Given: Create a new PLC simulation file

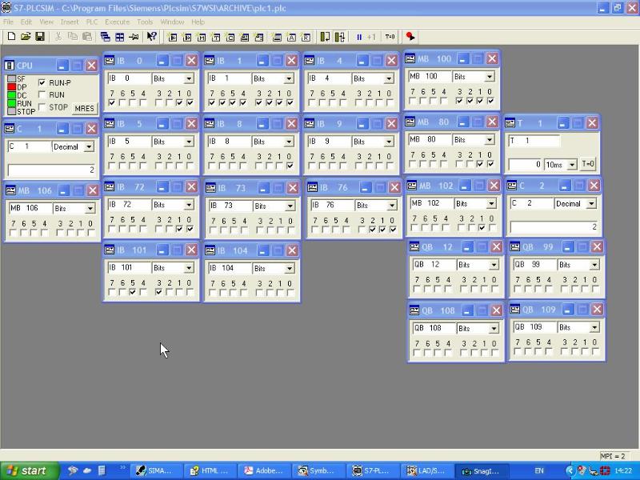Looking at the screenshot, I should (11, 37).
